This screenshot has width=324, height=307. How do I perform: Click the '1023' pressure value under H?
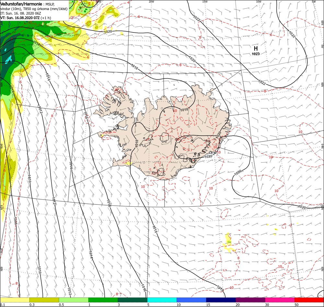(x=256, y=54)
